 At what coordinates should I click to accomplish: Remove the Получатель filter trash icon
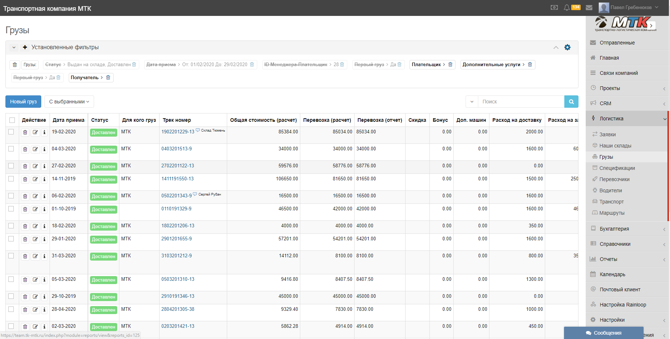[x=108, y=77]
